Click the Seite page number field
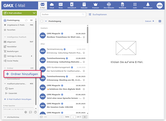166x121 pixels. [x=73, y=117]
